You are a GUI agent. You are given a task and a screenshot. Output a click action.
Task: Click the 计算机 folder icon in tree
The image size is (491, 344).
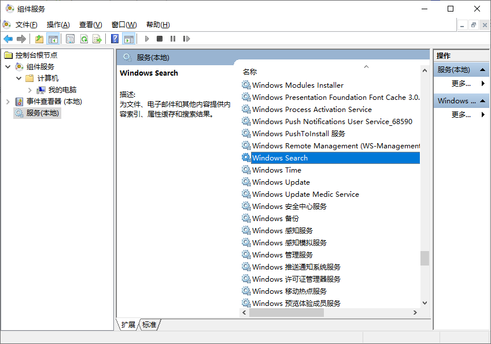click(29, 78)
